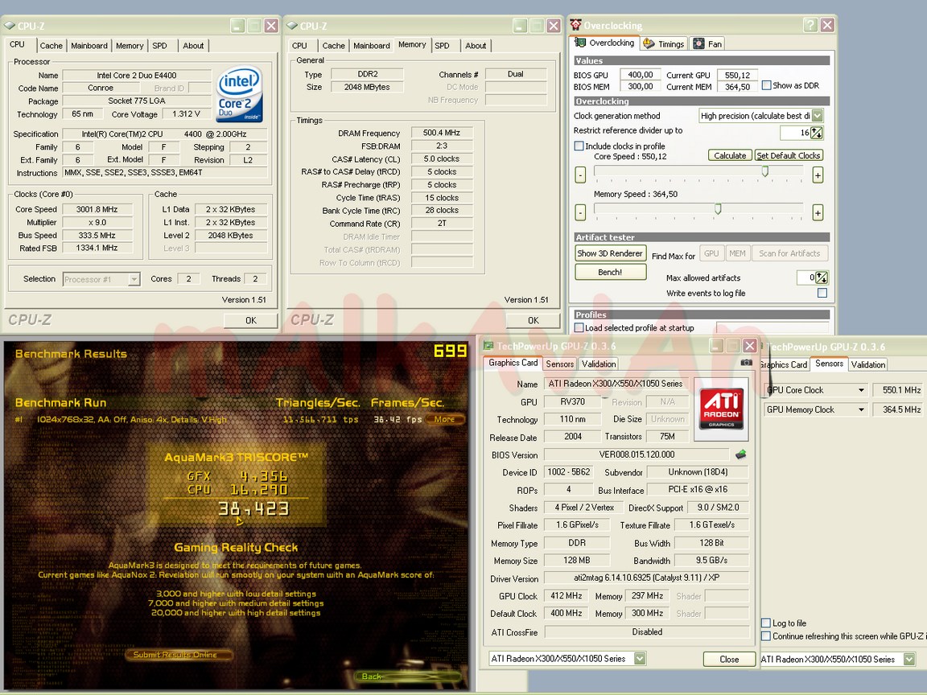
Task: Click the Scan for Artifacts button
Action: click(789, 253)
